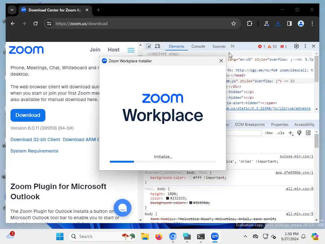The image size is (325, 244).
Task: Open the notifications bell in tray
Action: point(303,236)
